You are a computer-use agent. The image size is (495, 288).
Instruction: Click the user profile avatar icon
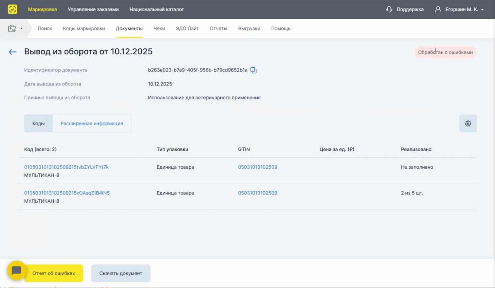coord(438,10)
